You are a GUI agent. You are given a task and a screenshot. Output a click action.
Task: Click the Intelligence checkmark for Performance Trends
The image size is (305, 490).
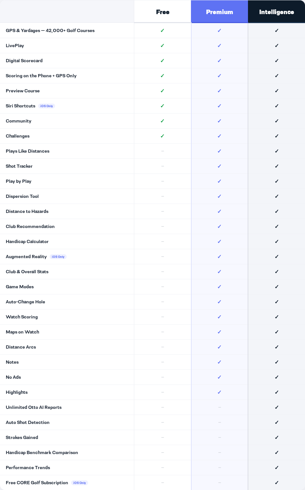(276, 468)
